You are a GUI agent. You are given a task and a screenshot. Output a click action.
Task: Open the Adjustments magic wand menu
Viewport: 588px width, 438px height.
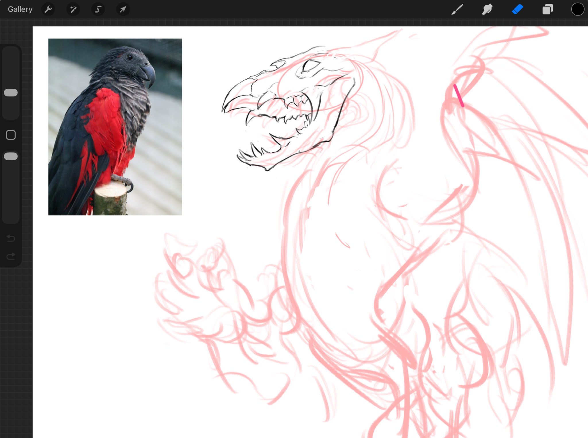[73, 9]
